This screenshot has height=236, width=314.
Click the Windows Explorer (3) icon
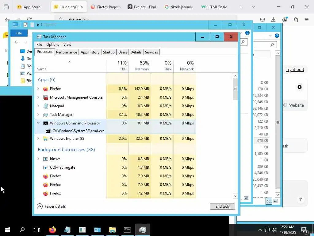pos(46,139)
